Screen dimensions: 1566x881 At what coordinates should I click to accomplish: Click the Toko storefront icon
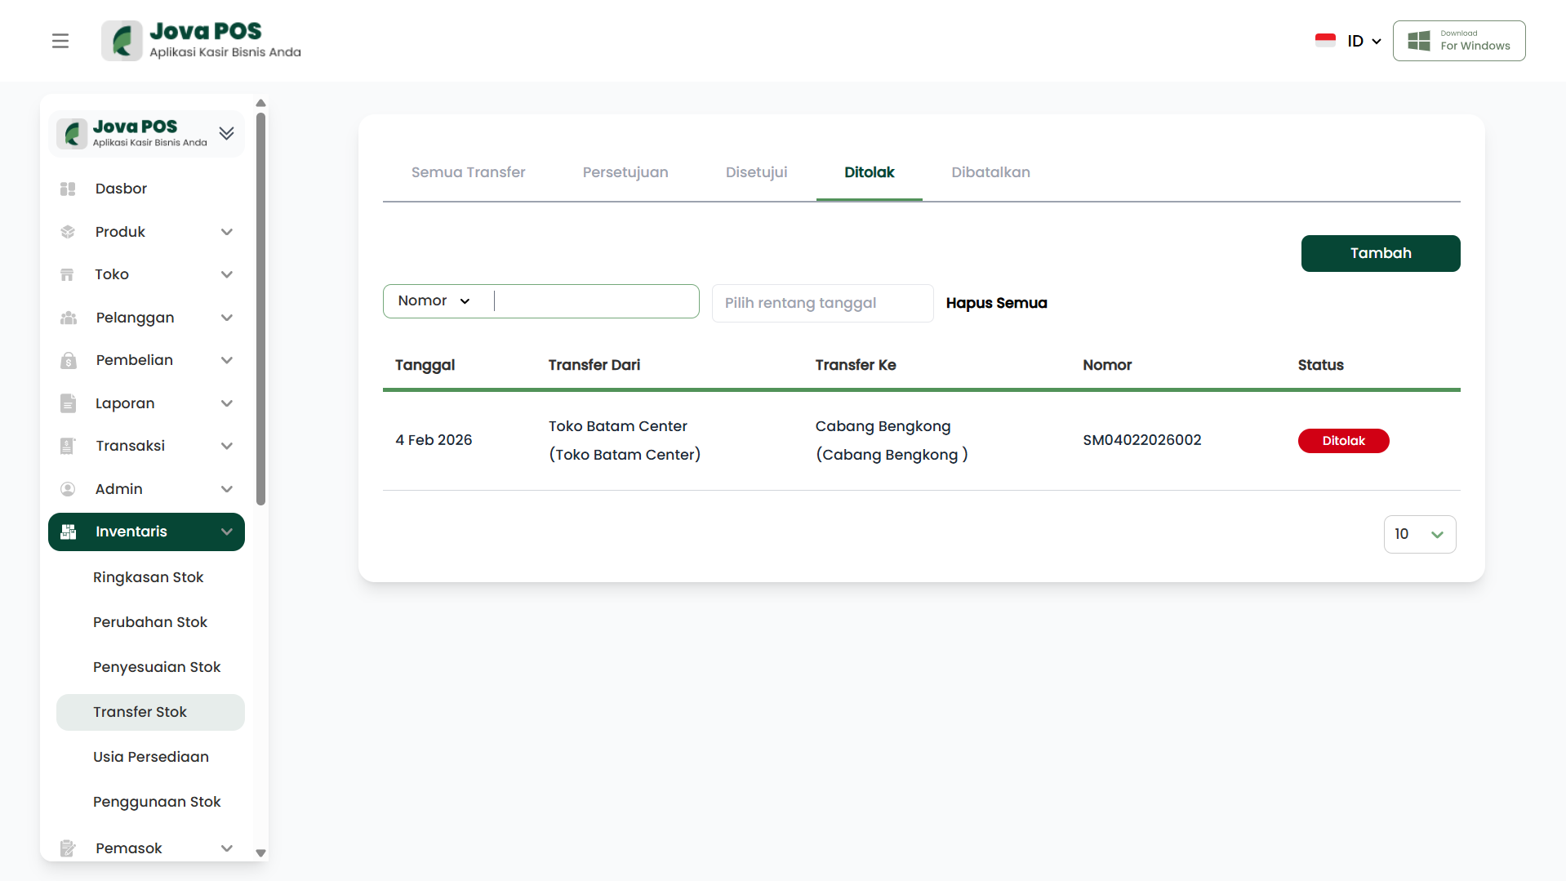(68, 274)
